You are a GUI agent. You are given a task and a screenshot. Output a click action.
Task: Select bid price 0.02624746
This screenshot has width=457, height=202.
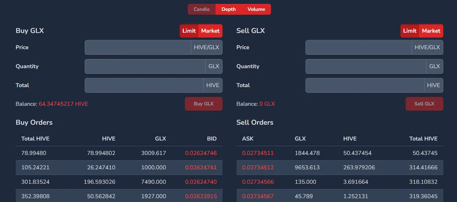click(201, 153)
